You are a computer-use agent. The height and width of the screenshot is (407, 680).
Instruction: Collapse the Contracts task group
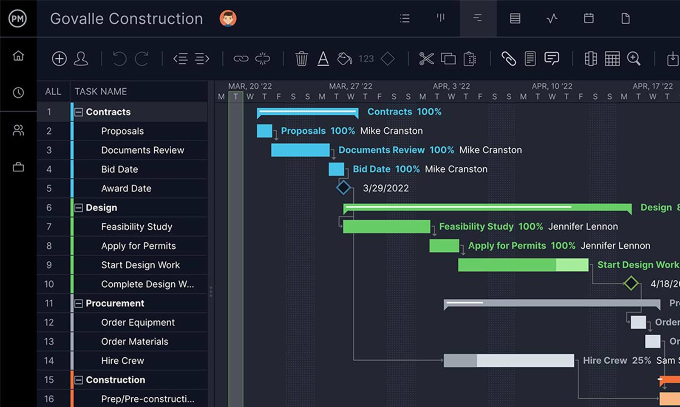click(x=78, y=112)
